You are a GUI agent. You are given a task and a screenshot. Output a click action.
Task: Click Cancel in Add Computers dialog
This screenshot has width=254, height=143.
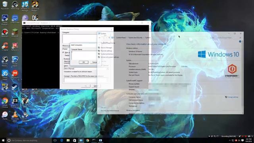tap(94, 62)
